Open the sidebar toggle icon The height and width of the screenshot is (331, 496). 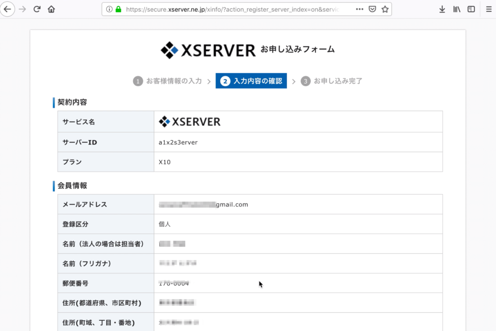pyautogui.click(x=470, y=9)
